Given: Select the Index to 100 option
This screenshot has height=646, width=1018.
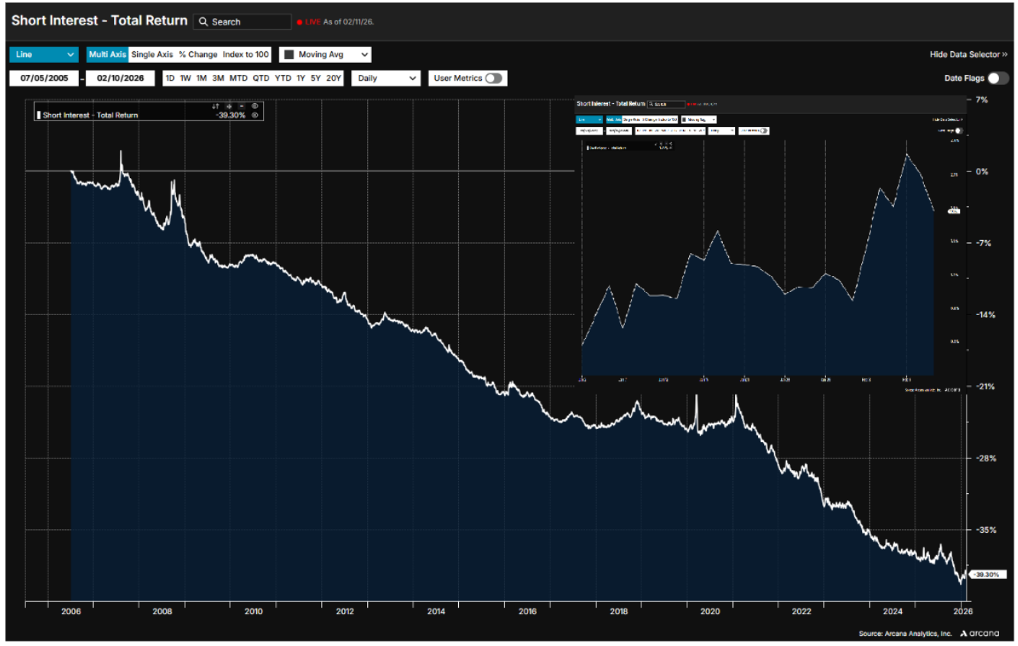Looking at the screenshot, I should pyautogui.click(x=246, y=54).
